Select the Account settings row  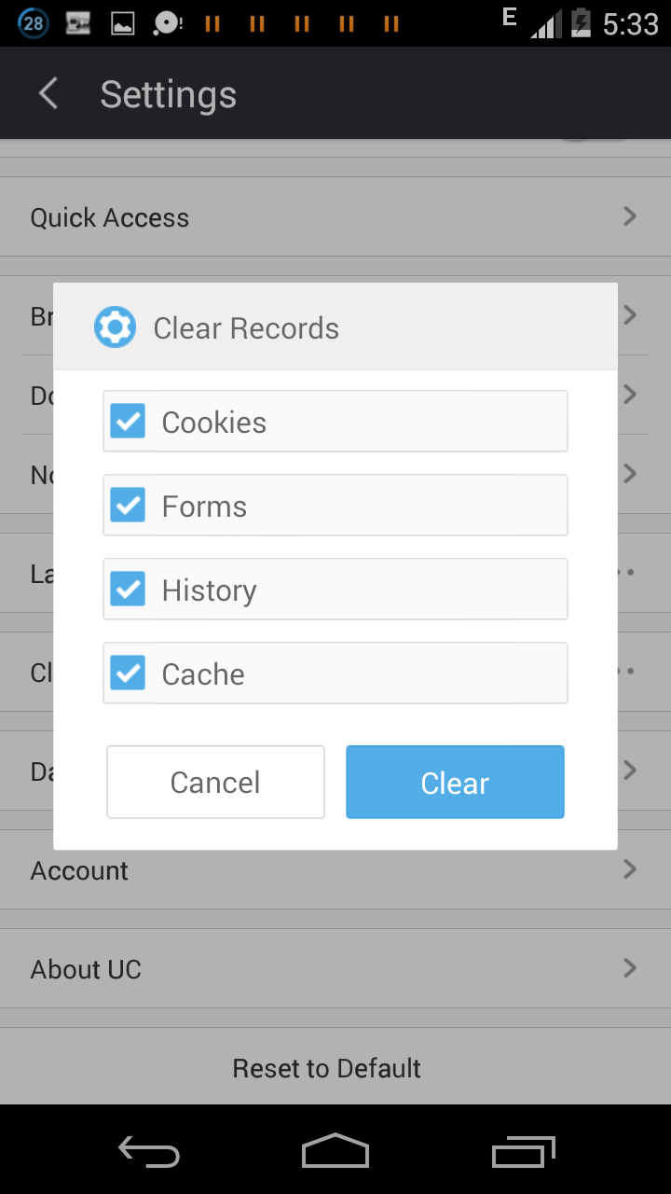click(x=280, y=871)
